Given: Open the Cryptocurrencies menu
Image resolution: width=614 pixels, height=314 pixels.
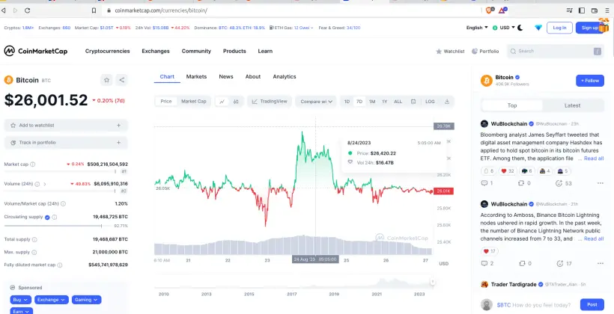Looking at the screenshot, I should 107,52.
